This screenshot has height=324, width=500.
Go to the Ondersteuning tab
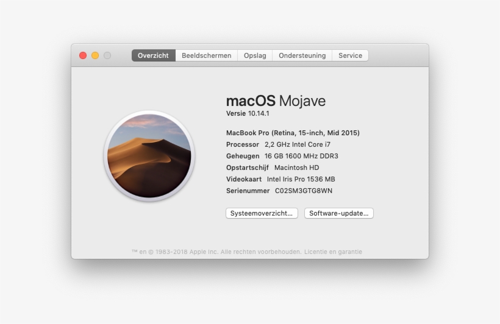302,55
